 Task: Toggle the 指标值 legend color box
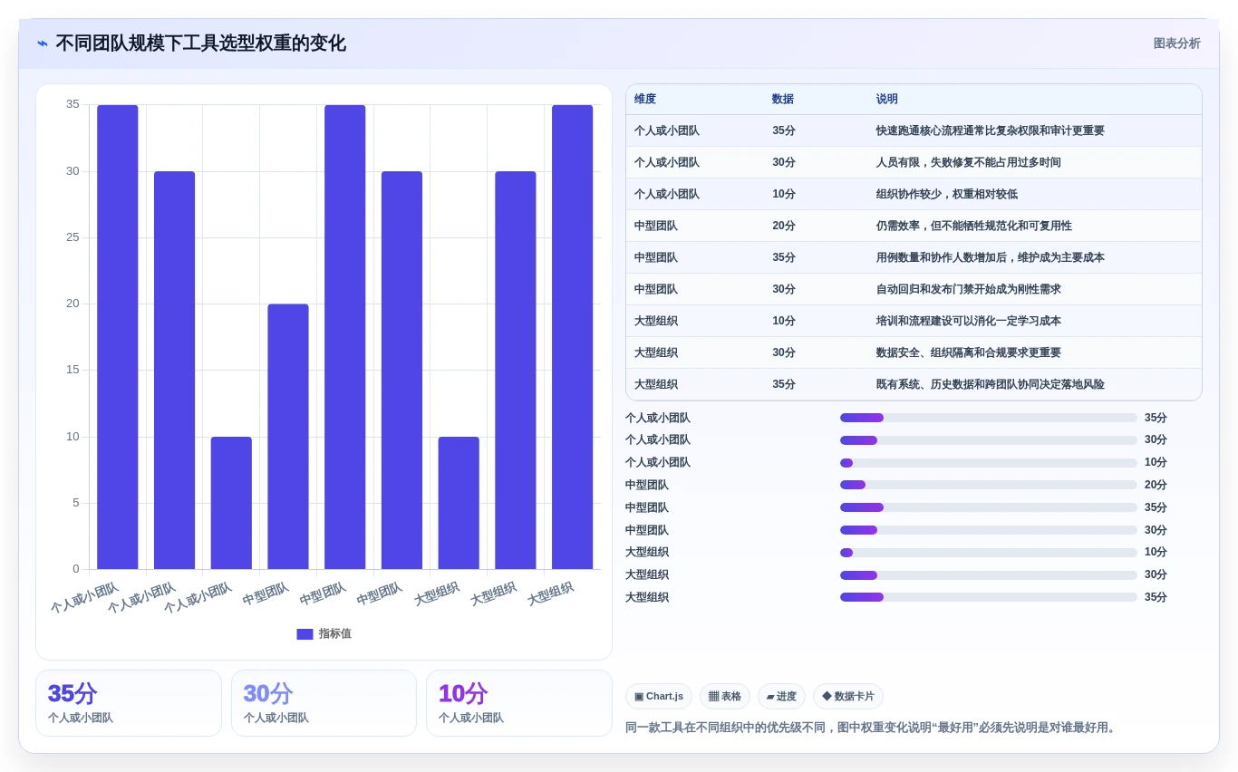pos(305,634)
